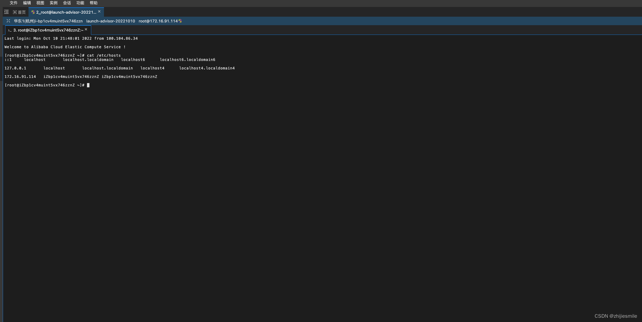This screenshot has height=322, width=642.
Task: Click the 127.0.0.1 address in output
Action: (15, 68)
